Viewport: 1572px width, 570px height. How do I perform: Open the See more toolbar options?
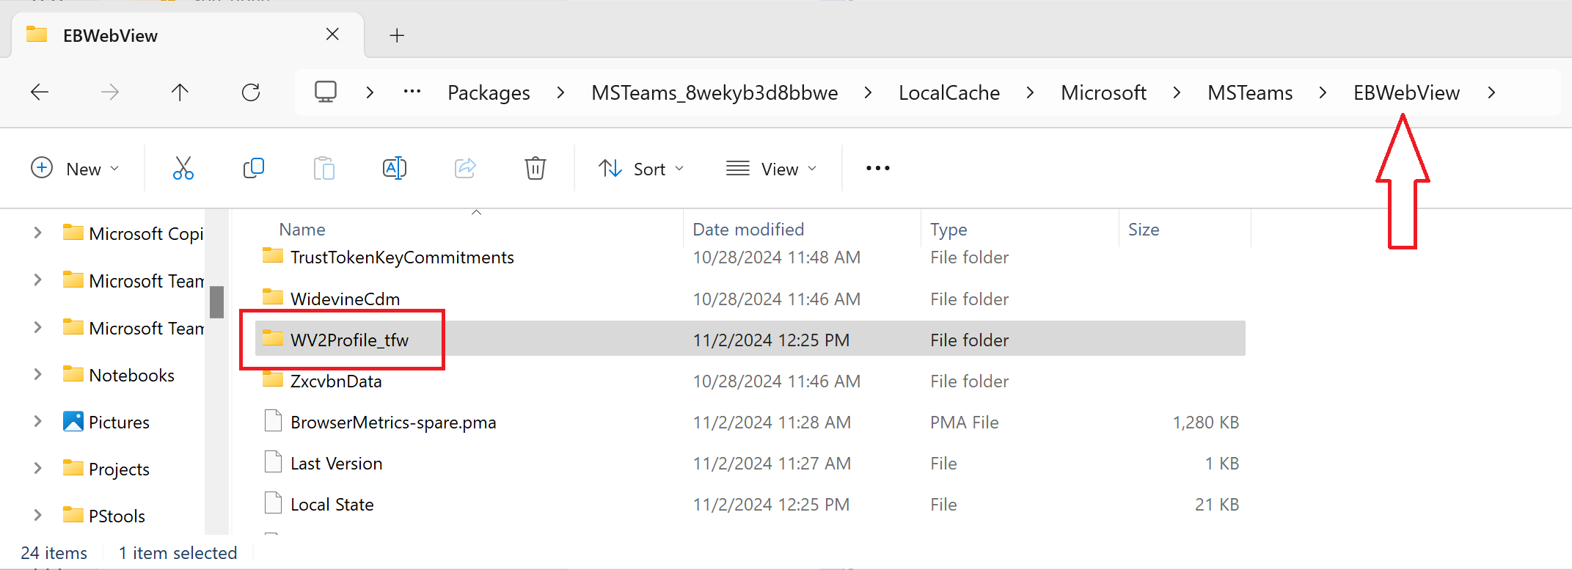tap(877, 169)
